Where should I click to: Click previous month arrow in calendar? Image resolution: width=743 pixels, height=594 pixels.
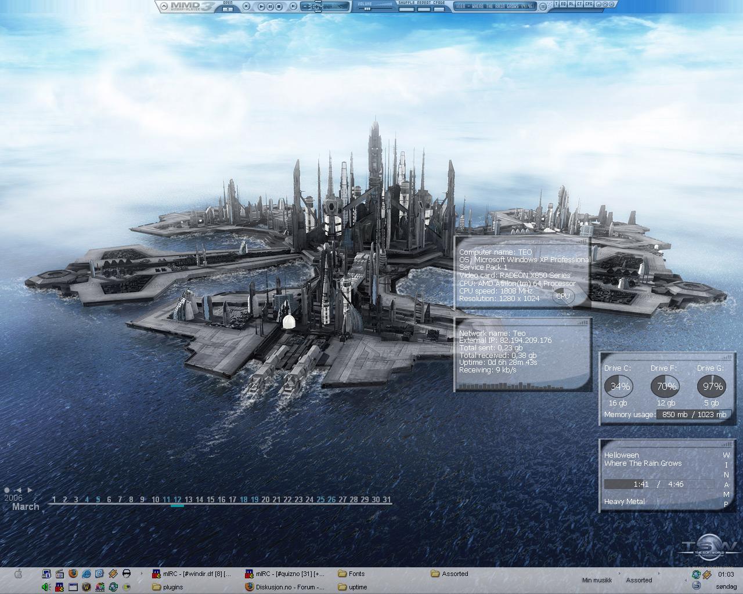(18, 490)
